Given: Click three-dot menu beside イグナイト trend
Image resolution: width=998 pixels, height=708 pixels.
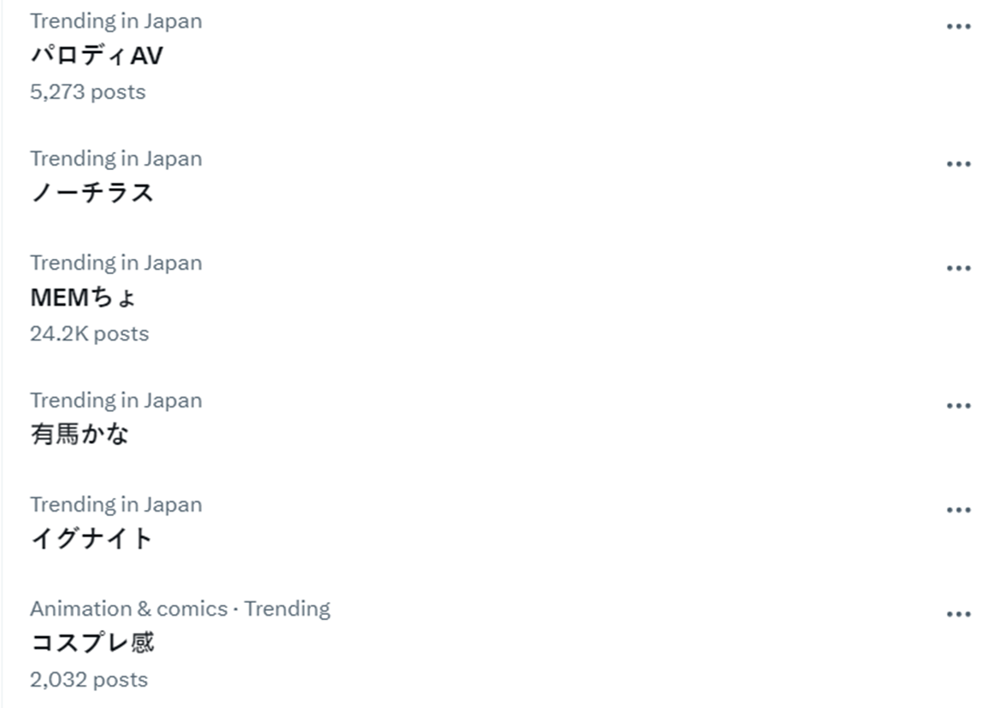Looking at the screenshot, I should (x=959, y=510).
